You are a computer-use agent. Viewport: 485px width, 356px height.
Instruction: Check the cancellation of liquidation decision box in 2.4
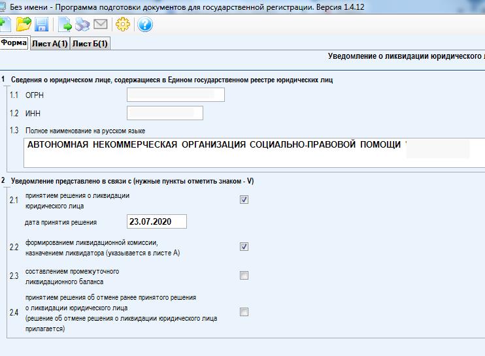point(244,312)
